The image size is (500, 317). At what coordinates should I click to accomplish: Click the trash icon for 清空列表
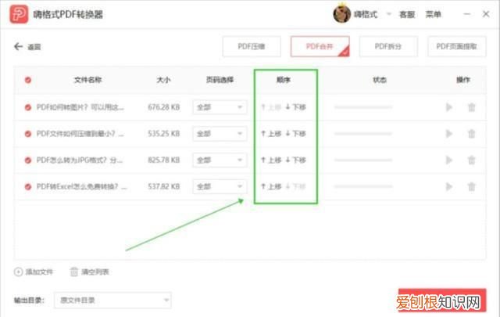74,272
